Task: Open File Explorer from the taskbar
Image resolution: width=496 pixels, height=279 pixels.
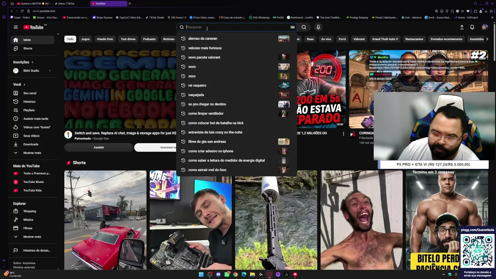Action: (252, 274)
